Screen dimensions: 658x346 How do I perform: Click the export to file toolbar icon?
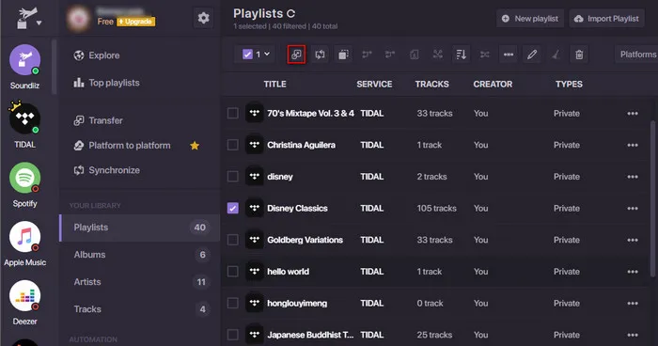(x=415, y=55)
